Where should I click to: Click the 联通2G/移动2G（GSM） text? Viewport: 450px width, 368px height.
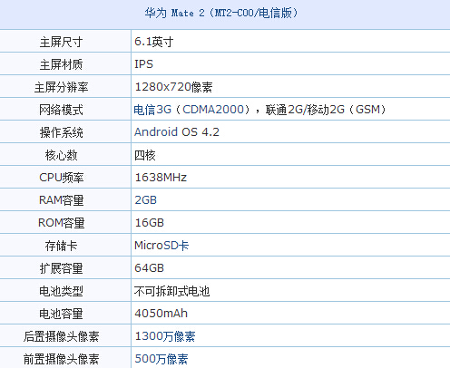[326, 110]
